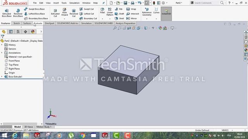Select the Revolved Cut tool
The image size is (248, 139).
click(74, 13)
